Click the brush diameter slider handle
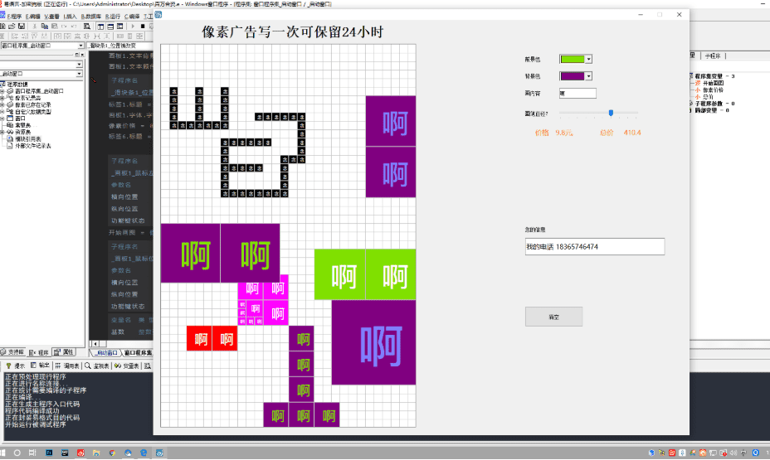 [x=611, y=113]
